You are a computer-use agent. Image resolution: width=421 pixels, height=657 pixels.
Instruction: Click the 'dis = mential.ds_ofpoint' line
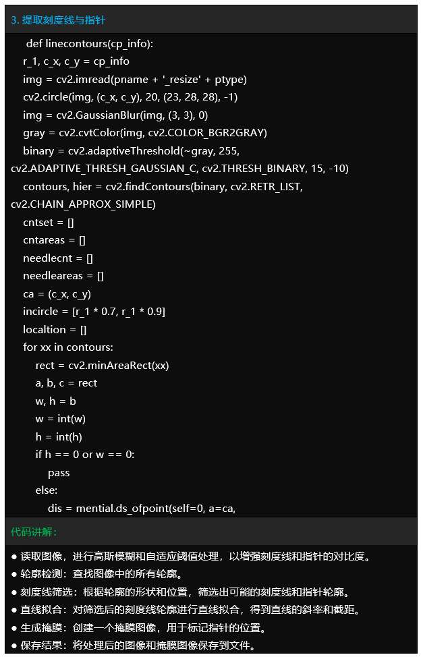(142, 508)
